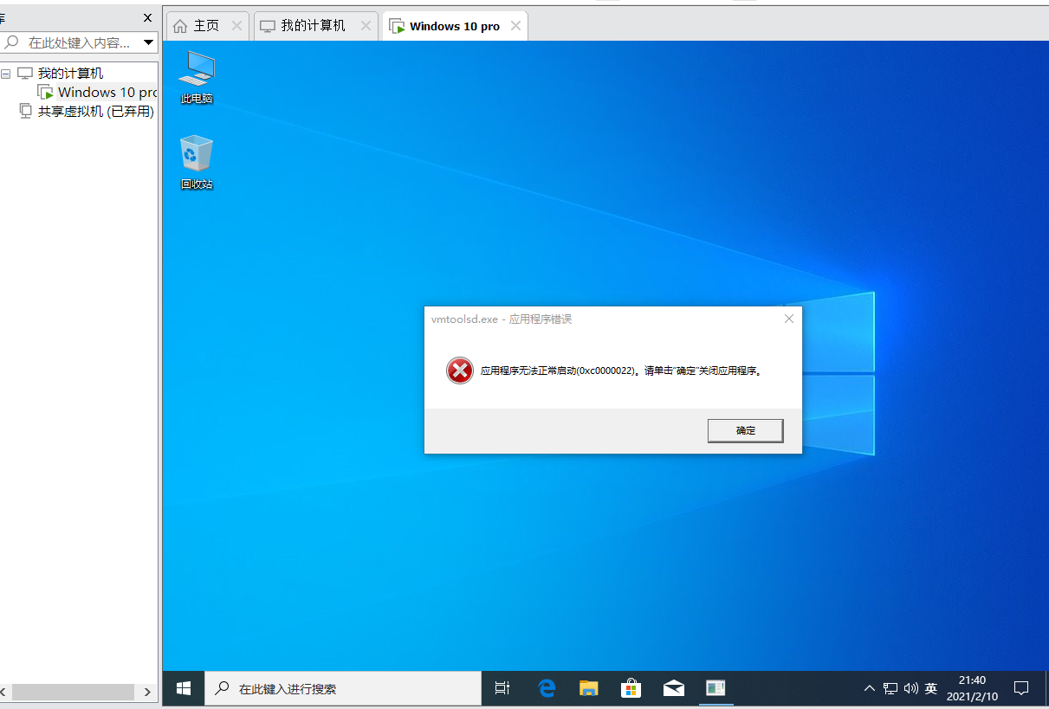
Task: Open the Windows Start menu
Action: 184,688
